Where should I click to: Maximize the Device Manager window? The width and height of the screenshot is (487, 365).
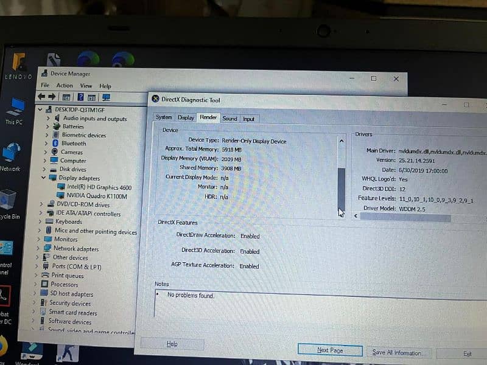[x=374, y=78]
